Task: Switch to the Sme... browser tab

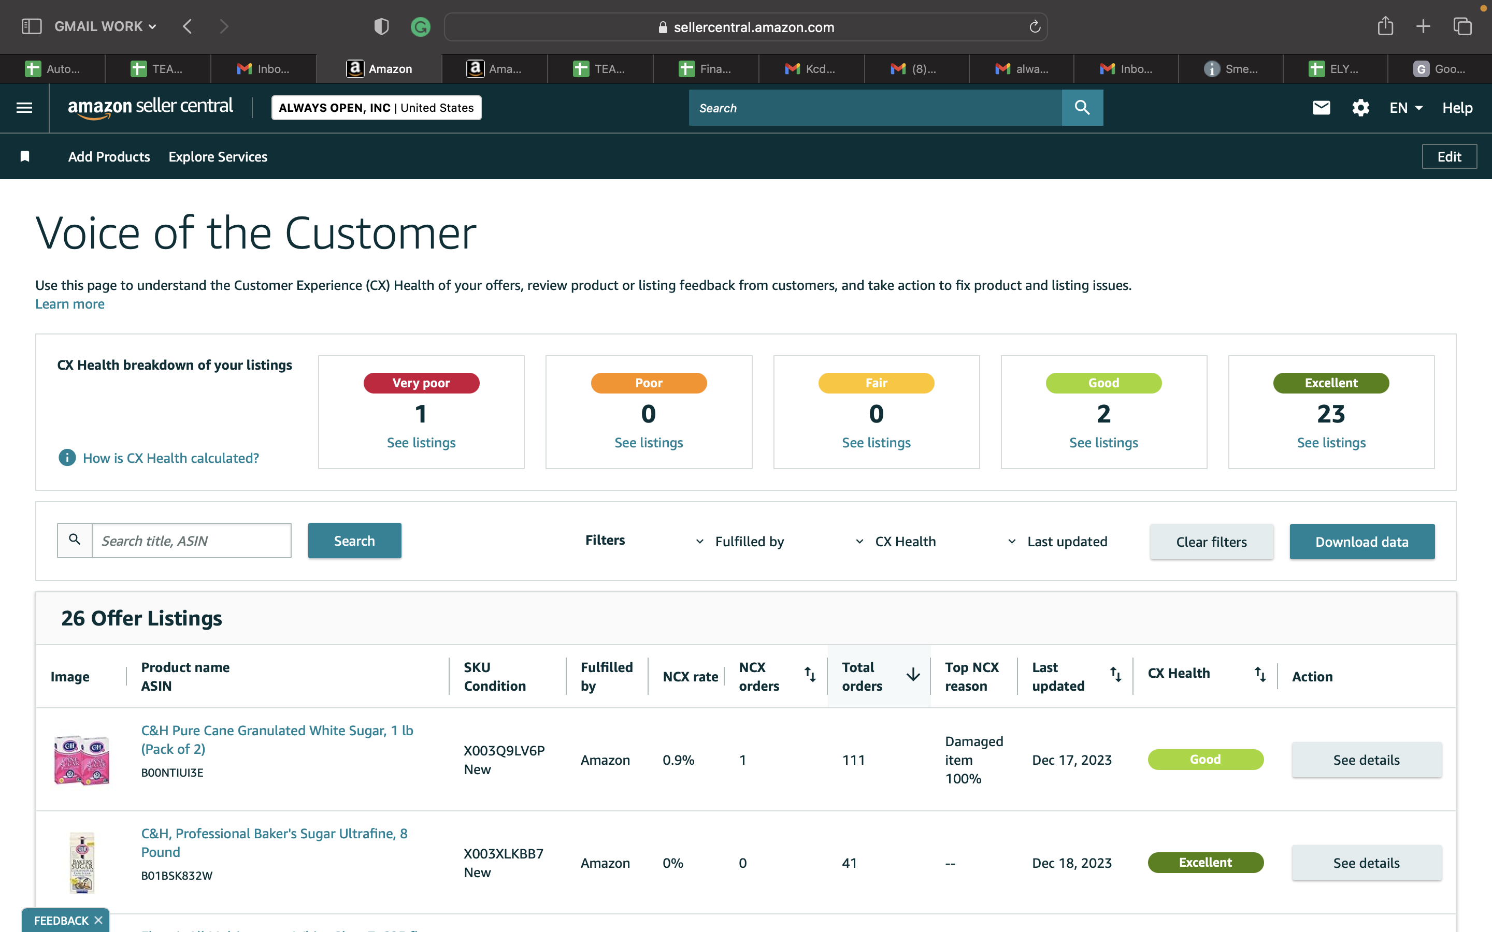Action: tap(1230, 69)
